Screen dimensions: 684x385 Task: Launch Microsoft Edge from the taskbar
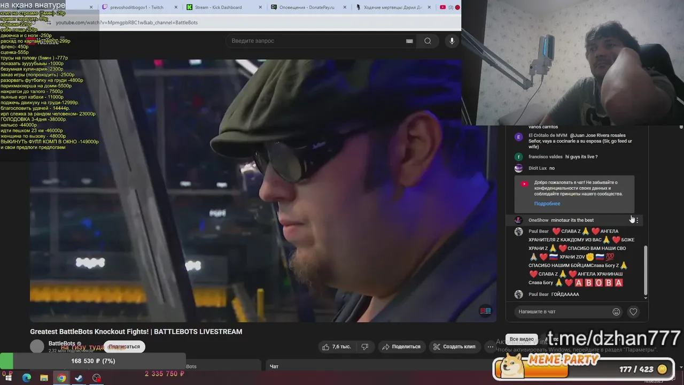pos(27,378)
